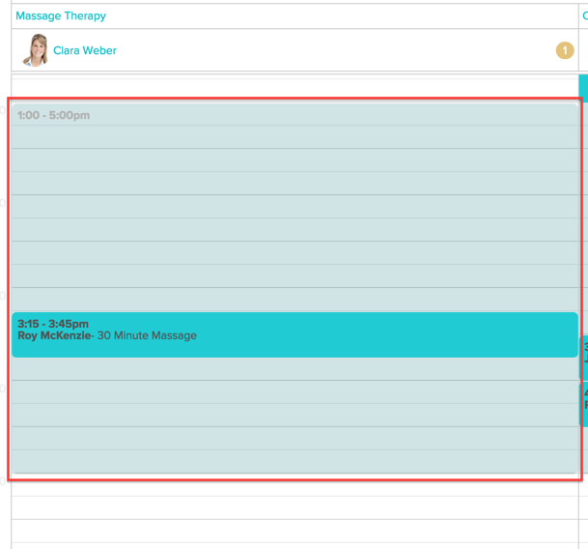Screen dimensions: 588x549
Task: Click the 30 Minute Massage treatment text
Action: coord(147,336)
